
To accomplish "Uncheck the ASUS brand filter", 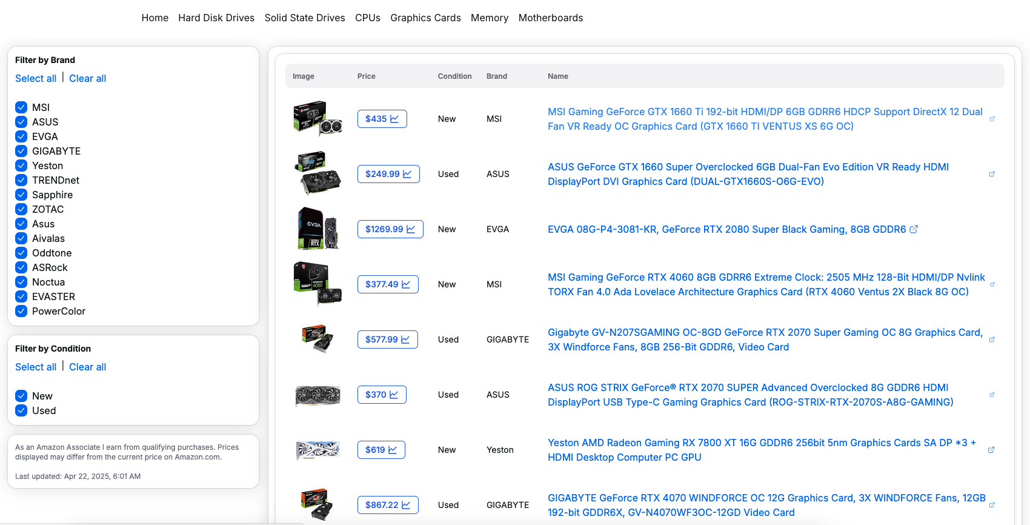I will [x=21, y=122].
